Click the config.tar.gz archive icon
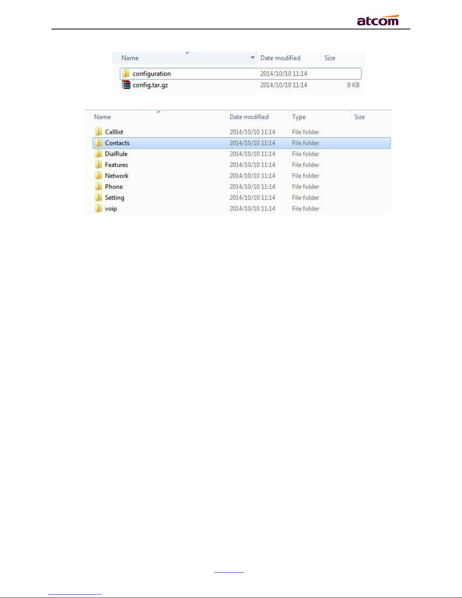Screen dimensions: 462x598 126,85
